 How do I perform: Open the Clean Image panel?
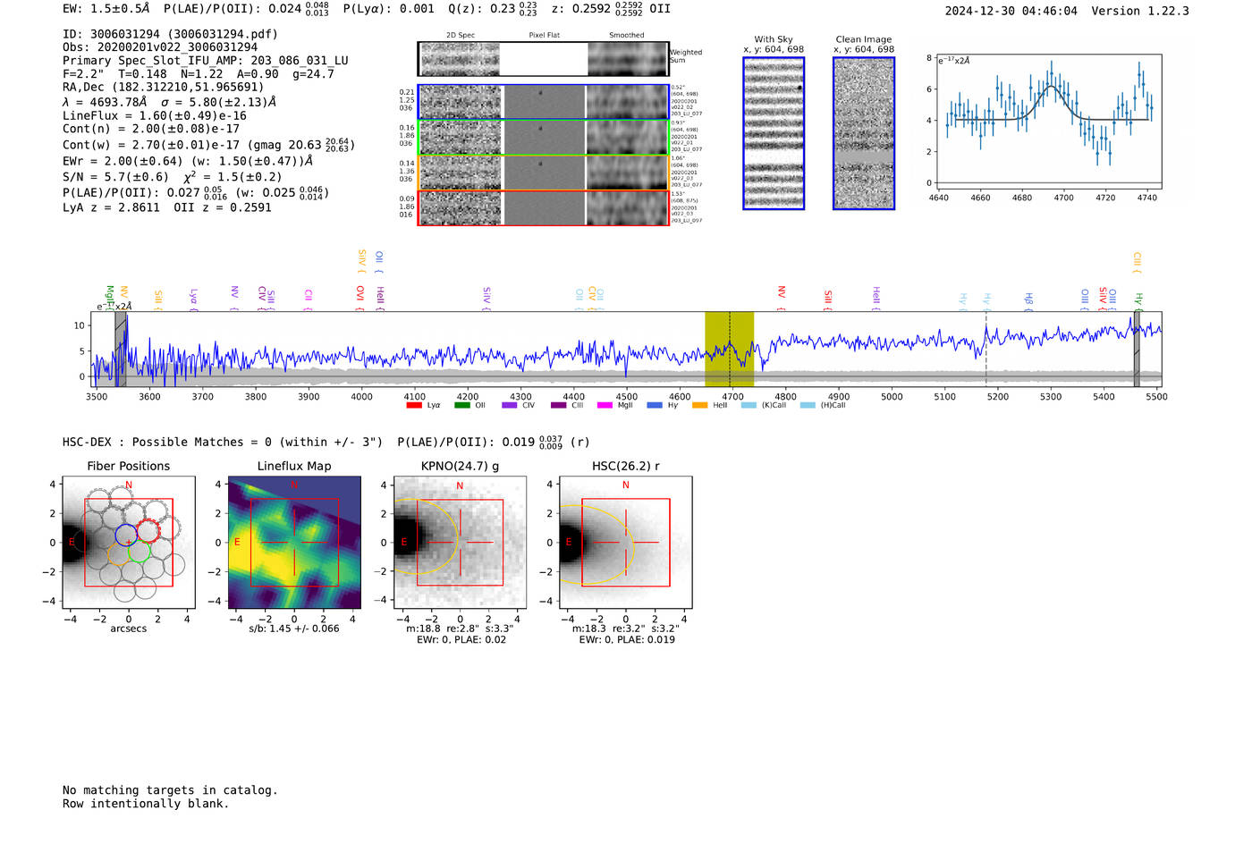pyautogui.click(x=864, y=133)
